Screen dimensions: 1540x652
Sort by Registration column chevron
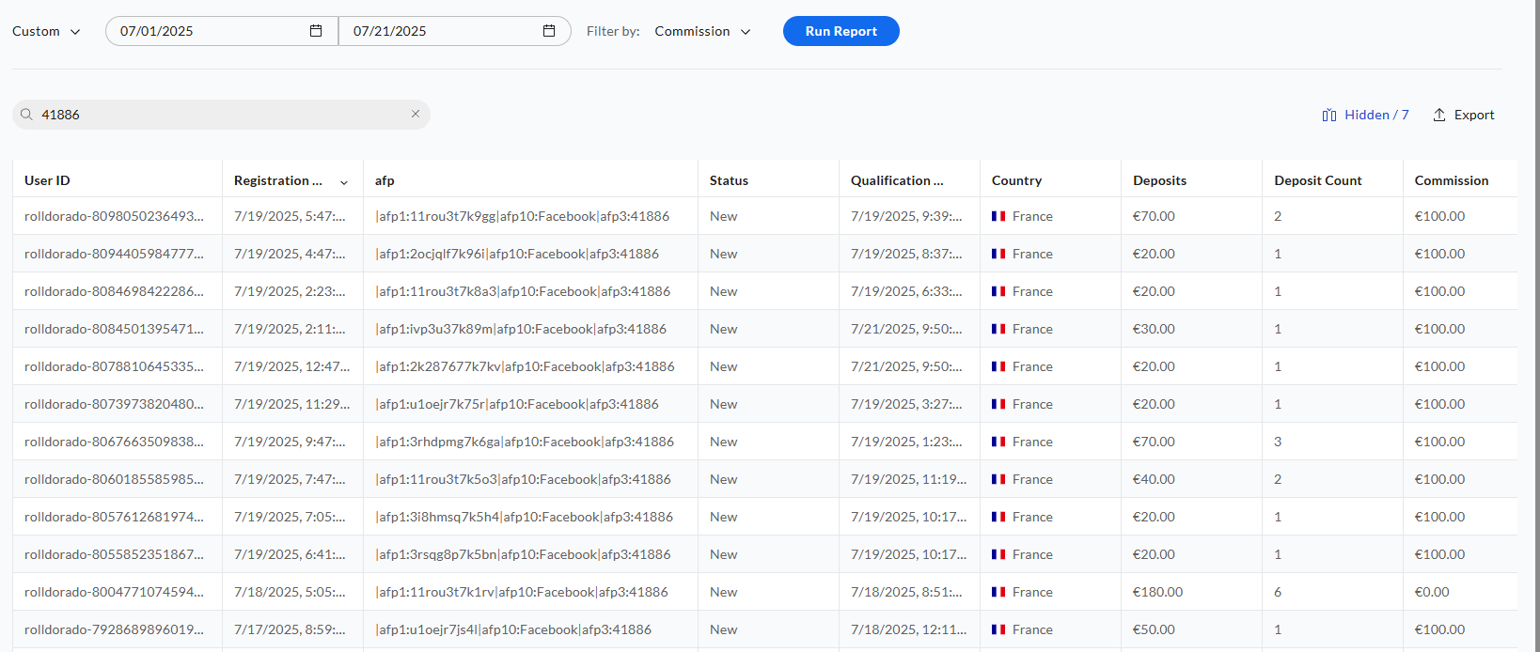coord(344,182)
